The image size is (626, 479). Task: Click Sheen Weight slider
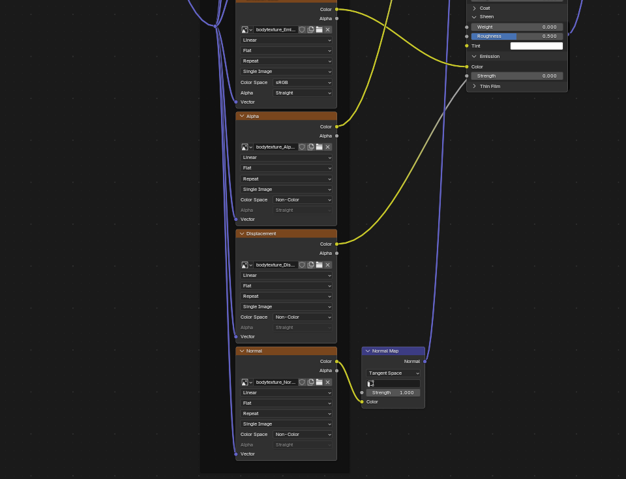point(517,27)
